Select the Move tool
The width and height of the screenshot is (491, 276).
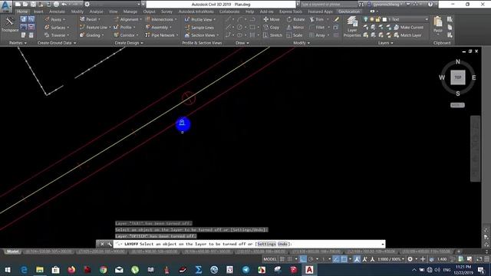(271, 19)
